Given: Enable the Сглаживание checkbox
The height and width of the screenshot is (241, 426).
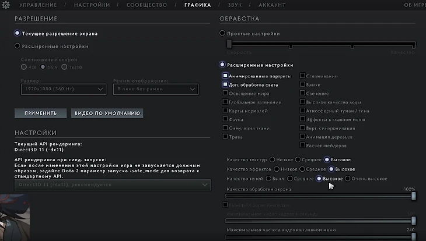Looking at the screenshot, I should 302,76.
